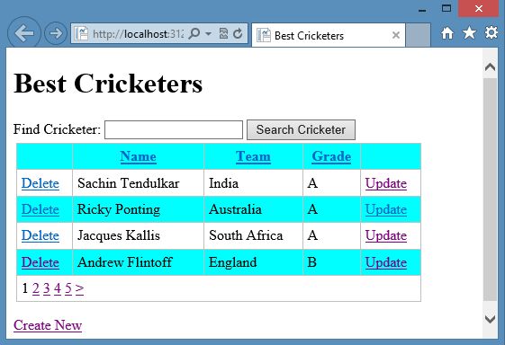Go to page 5 of results
505x345 pixels.
pyautogui.click(x=68, y=288)
